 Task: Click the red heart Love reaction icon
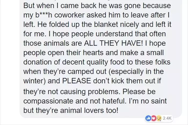[154, 118]
